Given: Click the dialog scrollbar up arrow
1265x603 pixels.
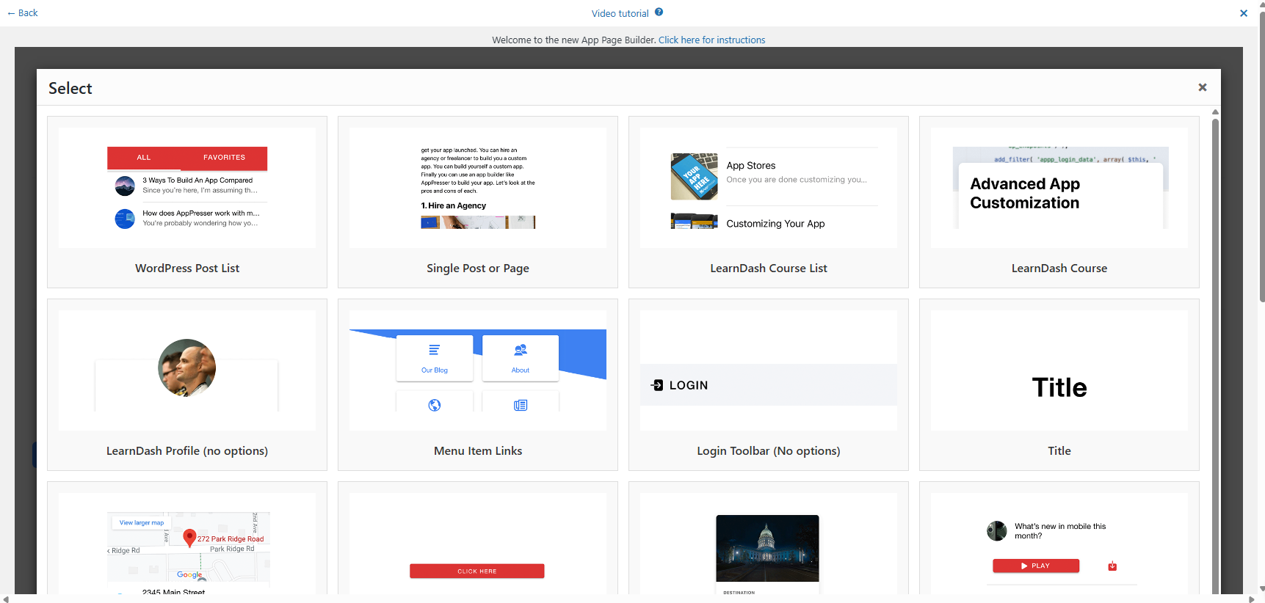Looking at the screenshot, I should pos(1216,112).
